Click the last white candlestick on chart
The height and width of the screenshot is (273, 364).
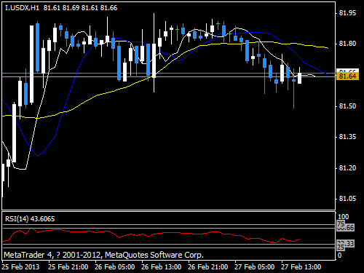pyautogui.click(x=299, y=78)
